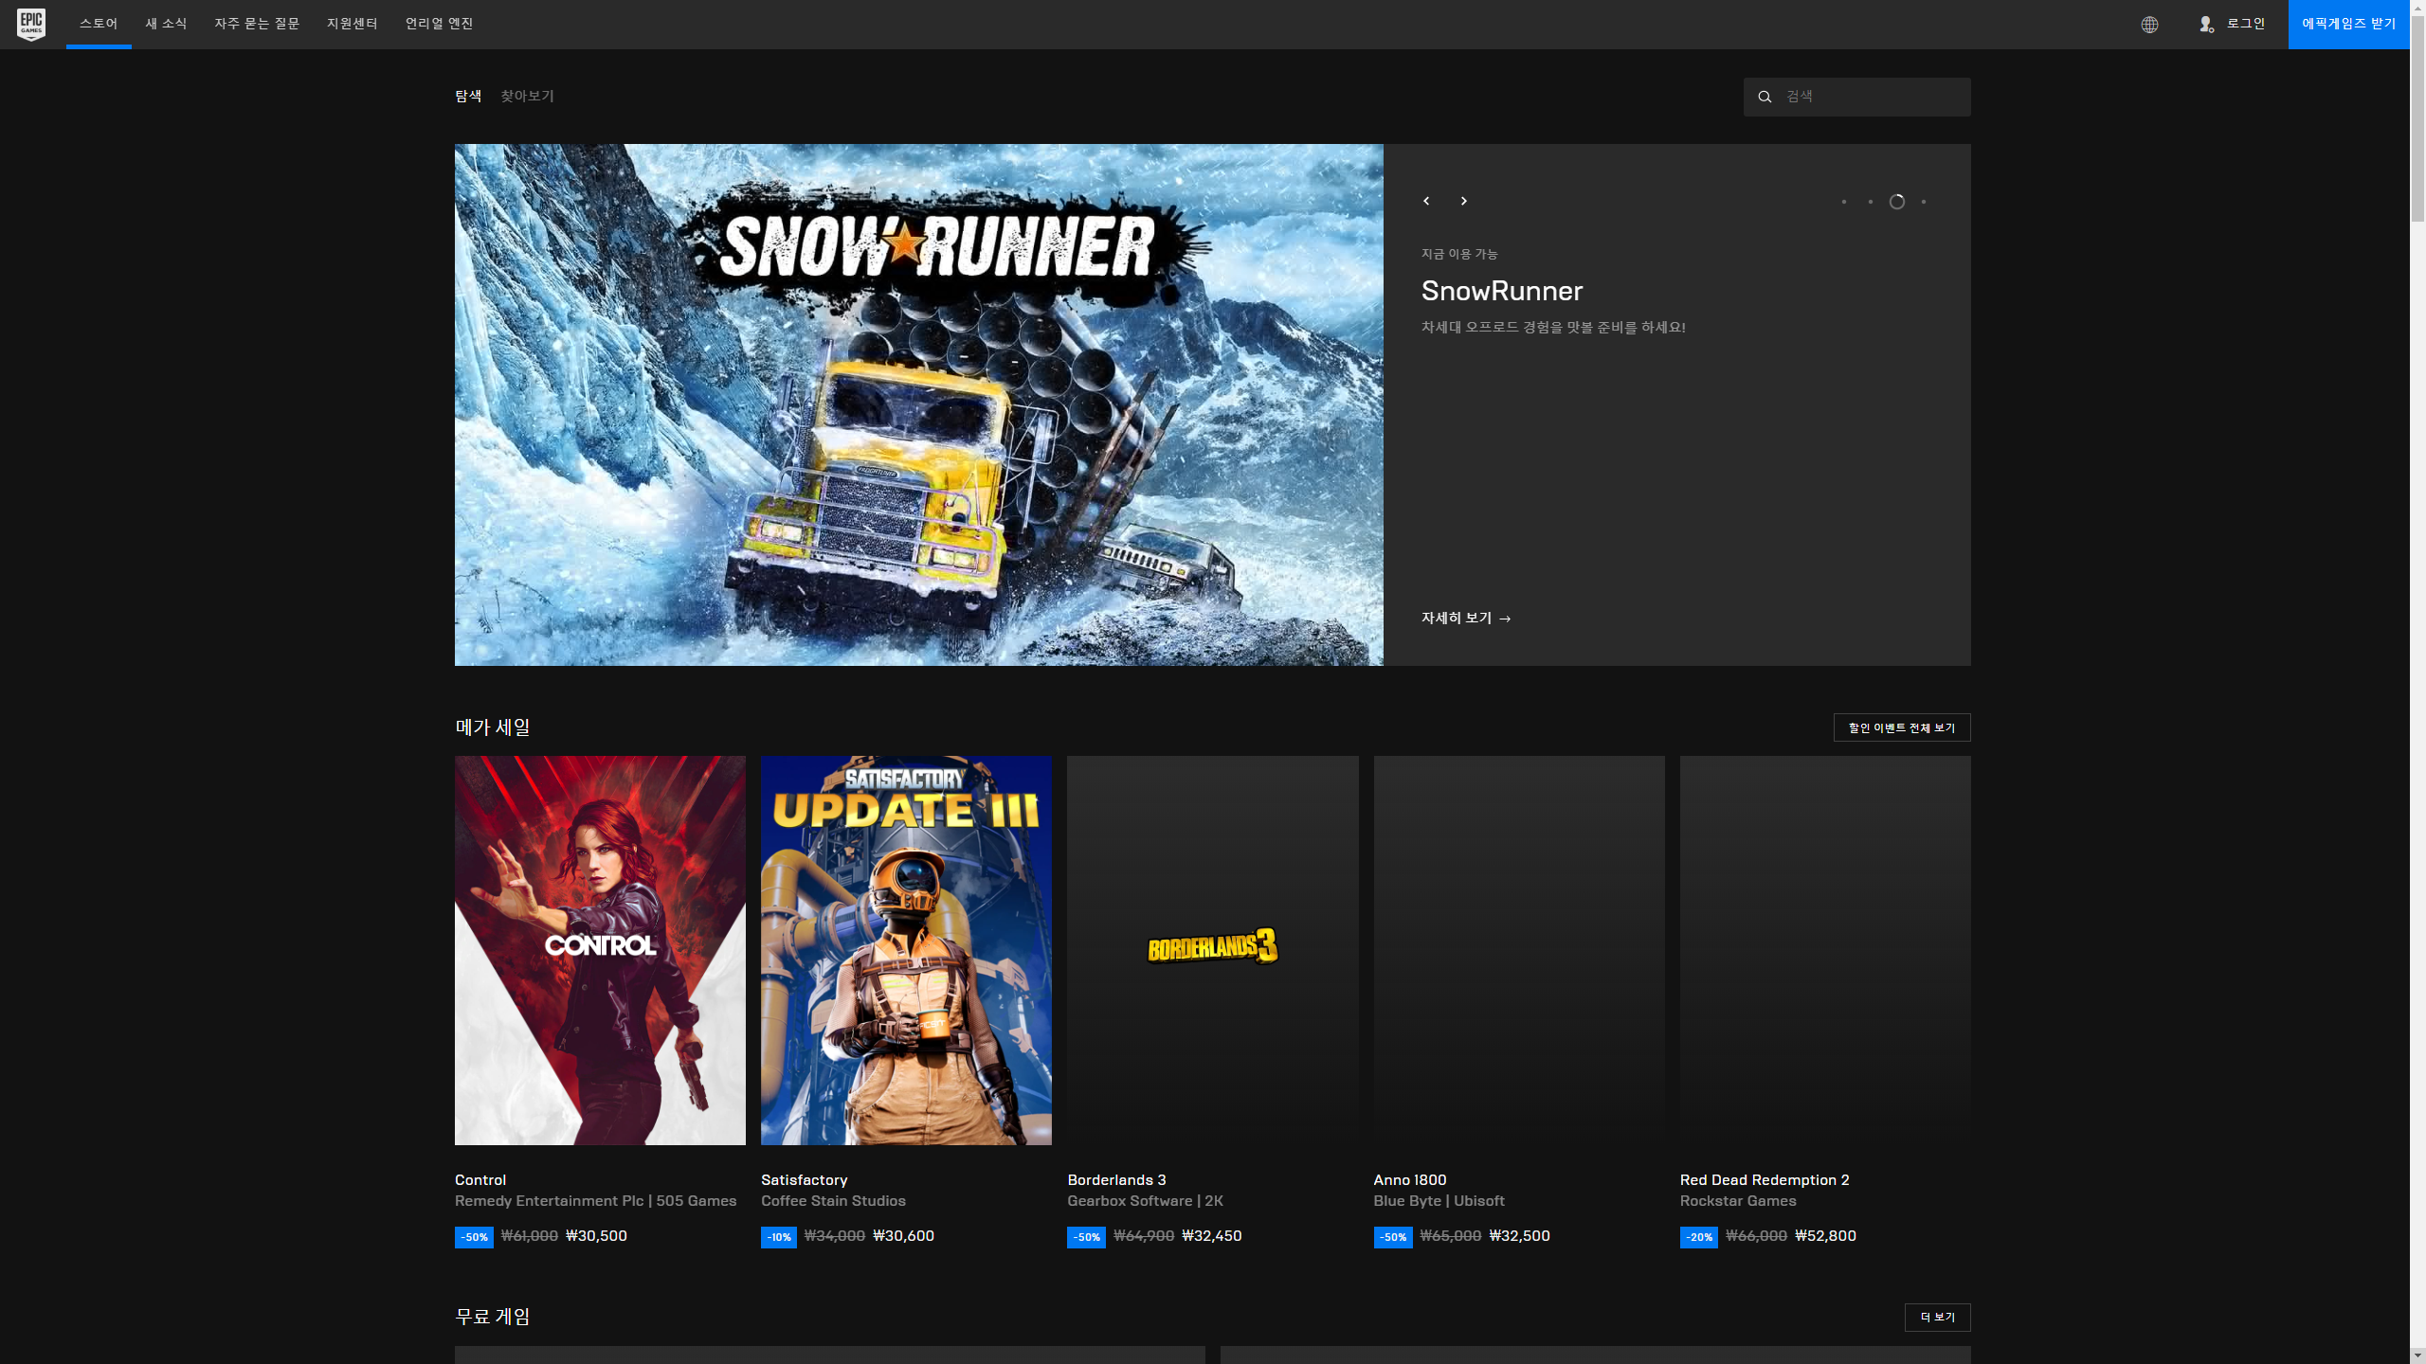
Task: Click the page vertical scrollbar thumb
Action: point(2417,118)
